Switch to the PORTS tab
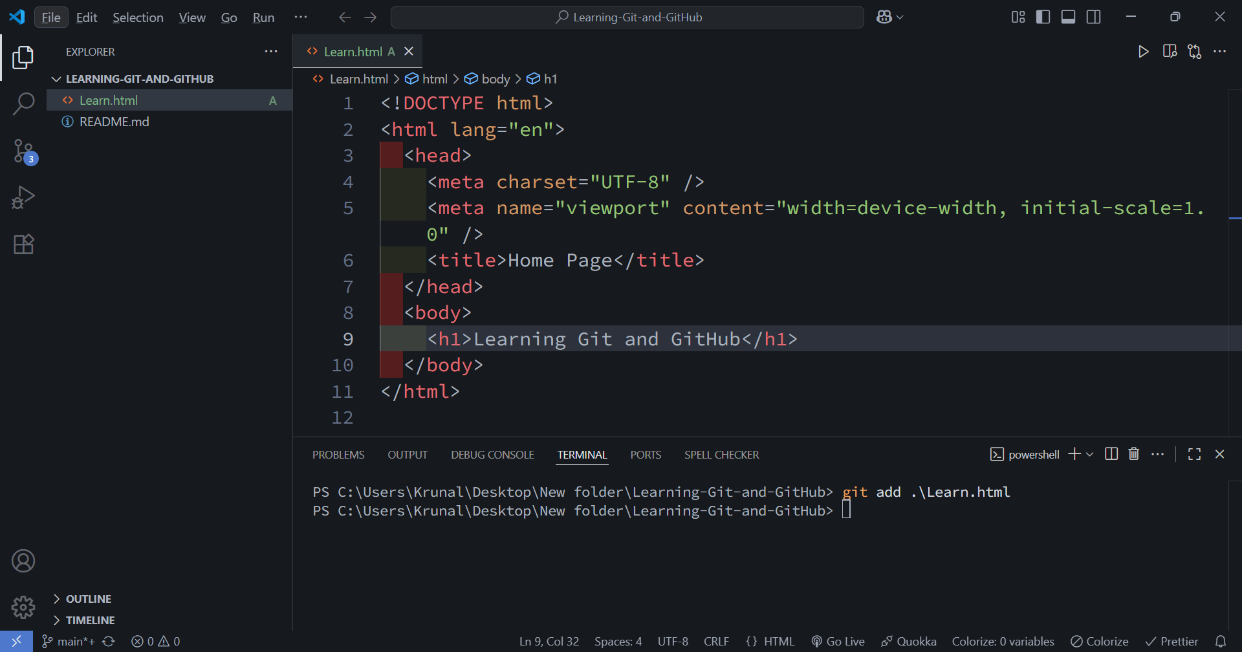 point(646,455)
